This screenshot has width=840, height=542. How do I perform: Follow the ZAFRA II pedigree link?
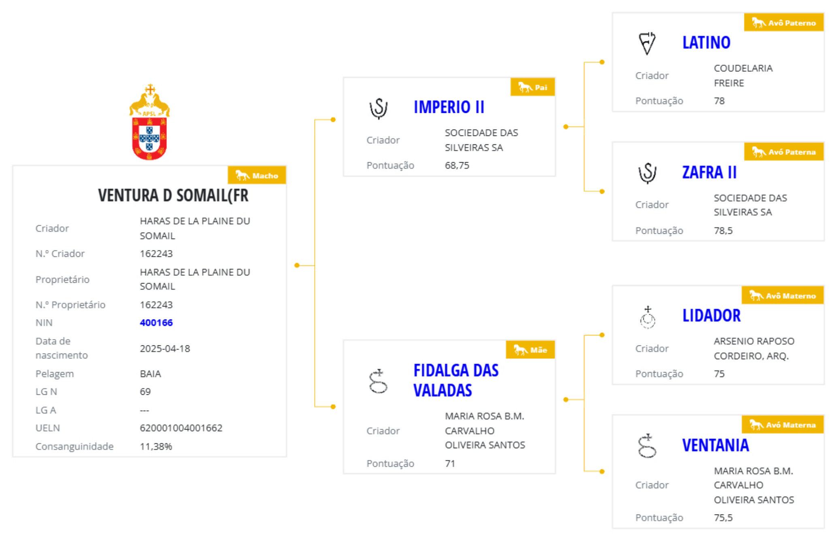[x=709, y=172]
